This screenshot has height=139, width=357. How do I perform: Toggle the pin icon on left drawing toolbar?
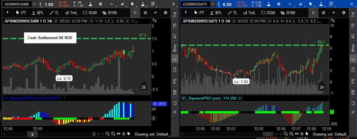click(8, 13)
